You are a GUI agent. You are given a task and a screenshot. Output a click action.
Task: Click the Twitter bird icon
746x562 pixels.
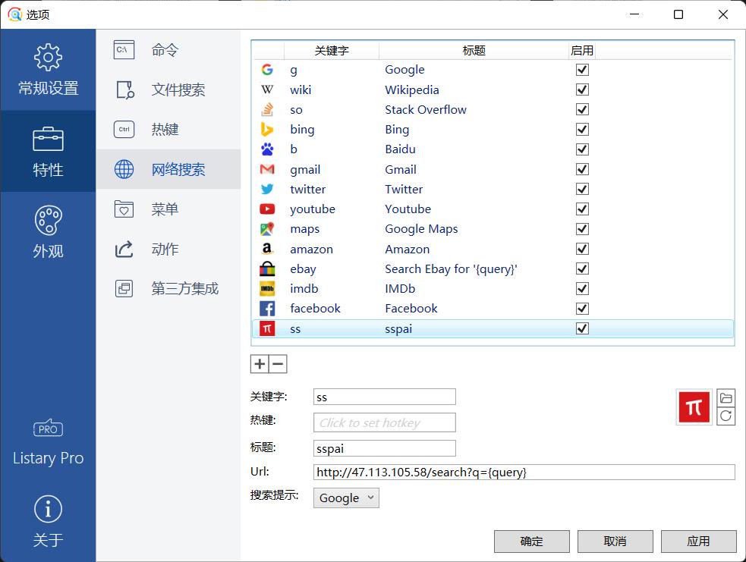(267, 190)
